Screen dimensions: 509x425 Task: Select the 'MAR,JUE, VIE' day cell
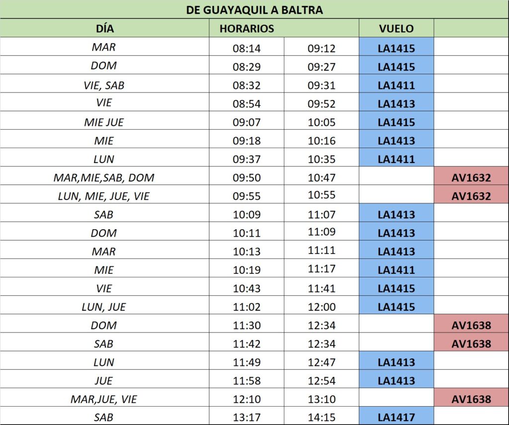point(104,399)
